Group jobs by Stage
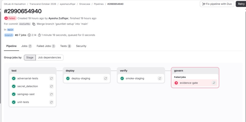 pyautogui.click(x=30, y=57)
